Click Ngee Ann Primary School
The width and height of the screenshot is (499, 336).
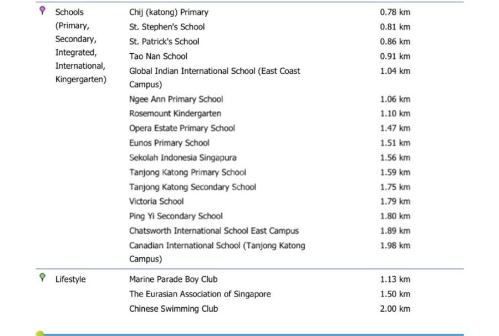point(176,99)
